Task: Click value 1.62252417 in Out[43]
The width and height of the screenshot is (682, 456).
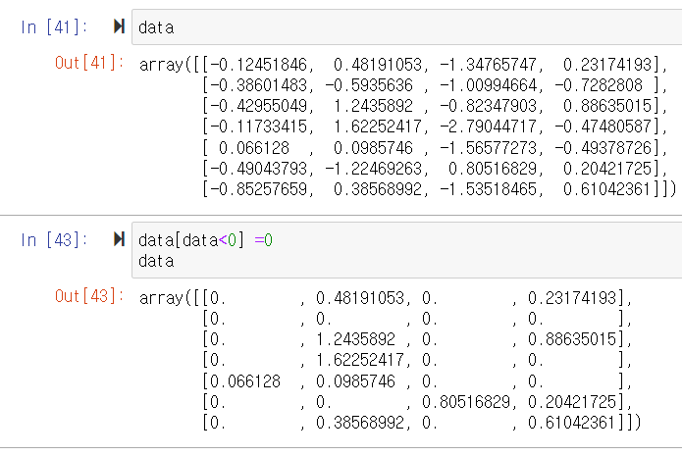Action: click(x=360, y=360)
